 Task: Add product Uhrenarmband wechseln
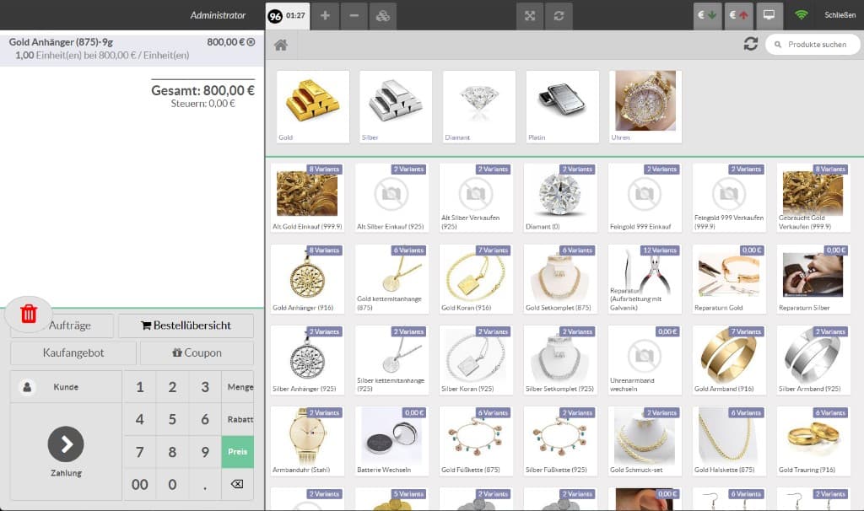tap(645, 360)
